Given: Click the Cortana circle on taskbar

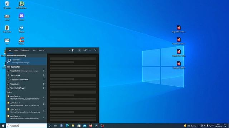Looking at the screenshot, I should point(49,126).
